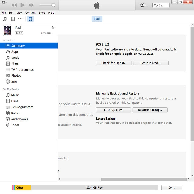Select the iPad device icon in toolbar
Screen dimensions: 194x194
click(30, 19)
